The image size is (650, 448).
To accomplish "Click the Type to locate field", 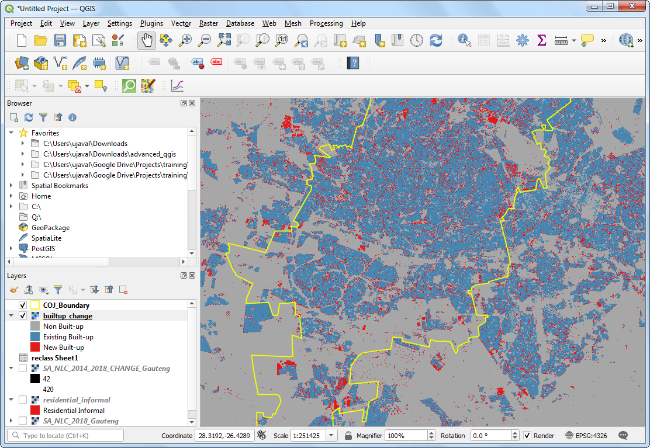I will click(64, 435).
